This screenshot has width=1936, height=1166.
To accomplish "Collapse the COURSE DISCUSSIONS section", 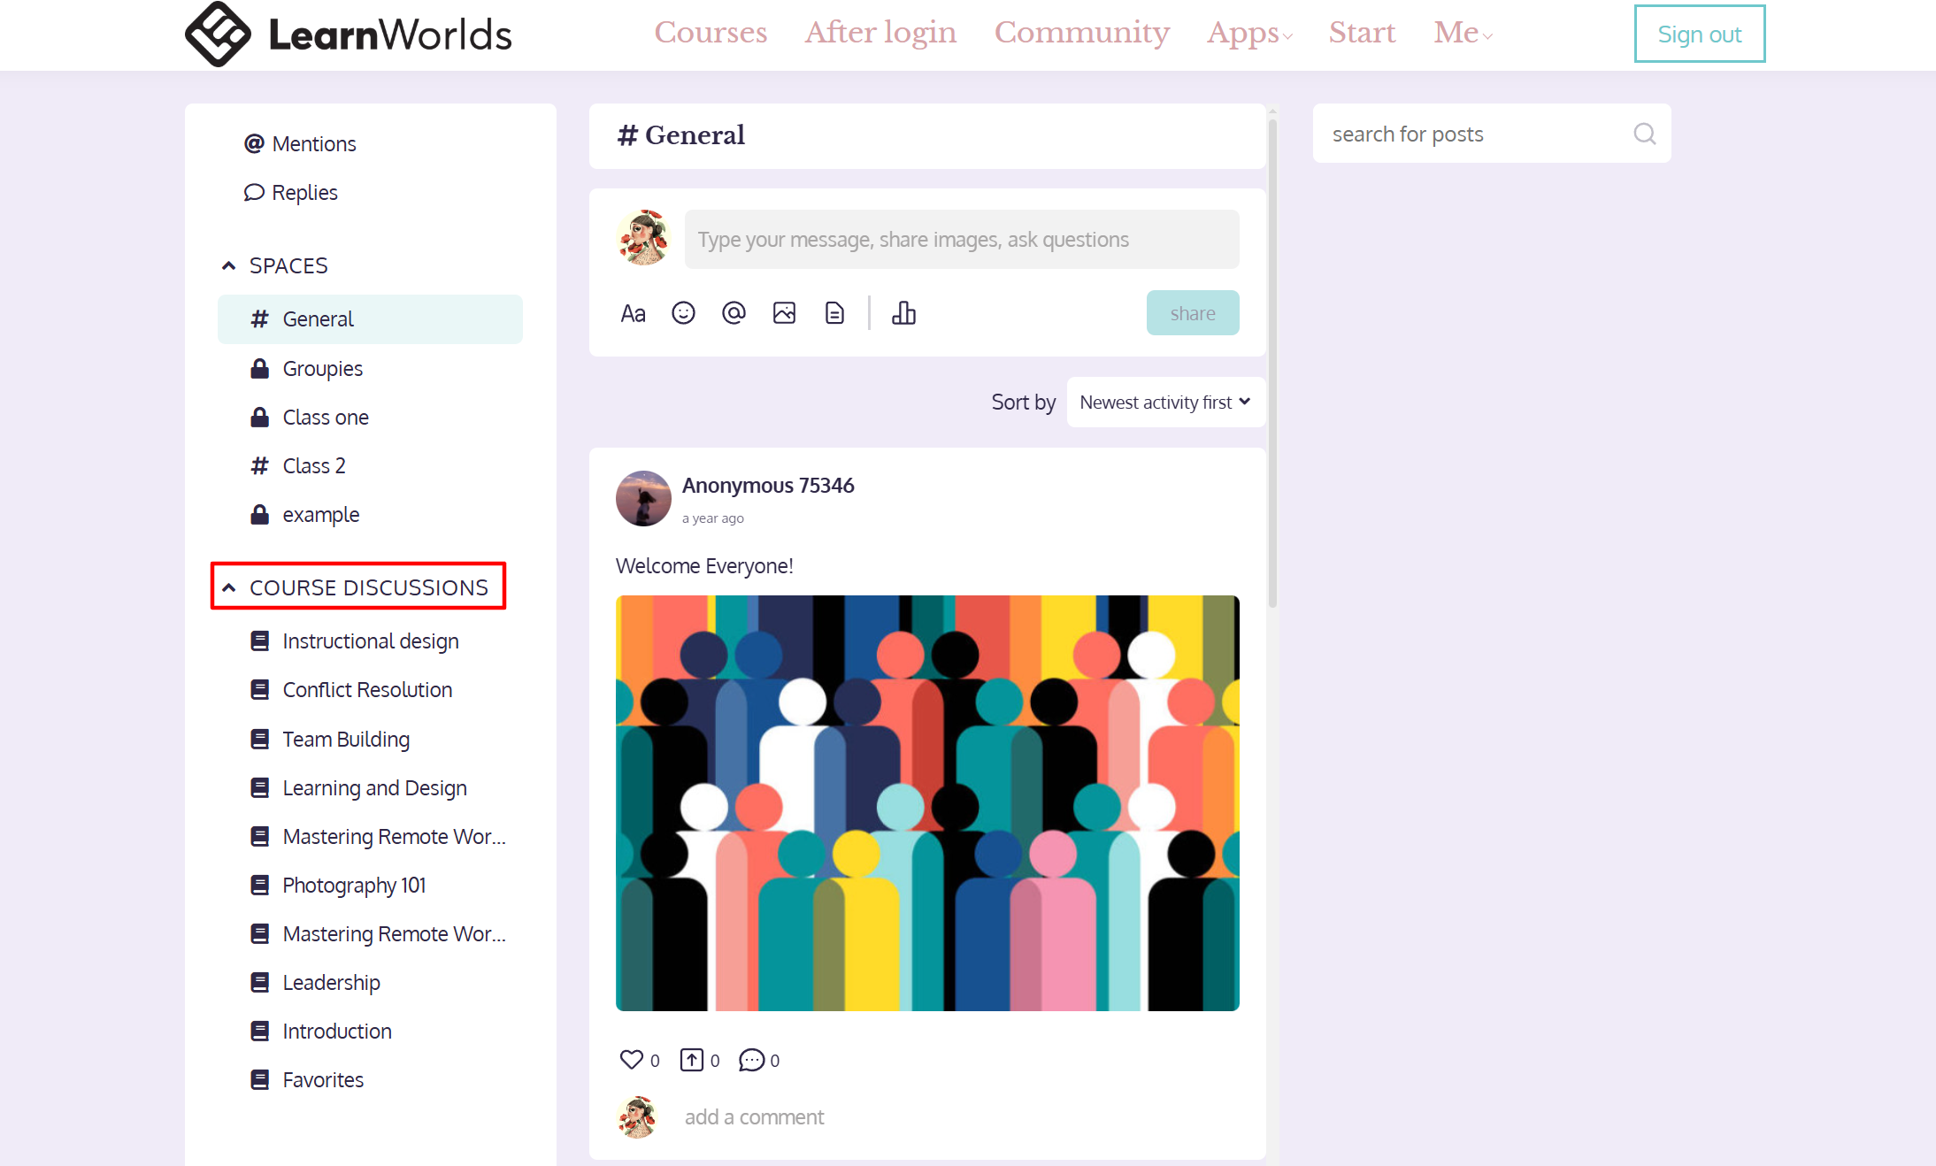I will (x=229, y=587).
